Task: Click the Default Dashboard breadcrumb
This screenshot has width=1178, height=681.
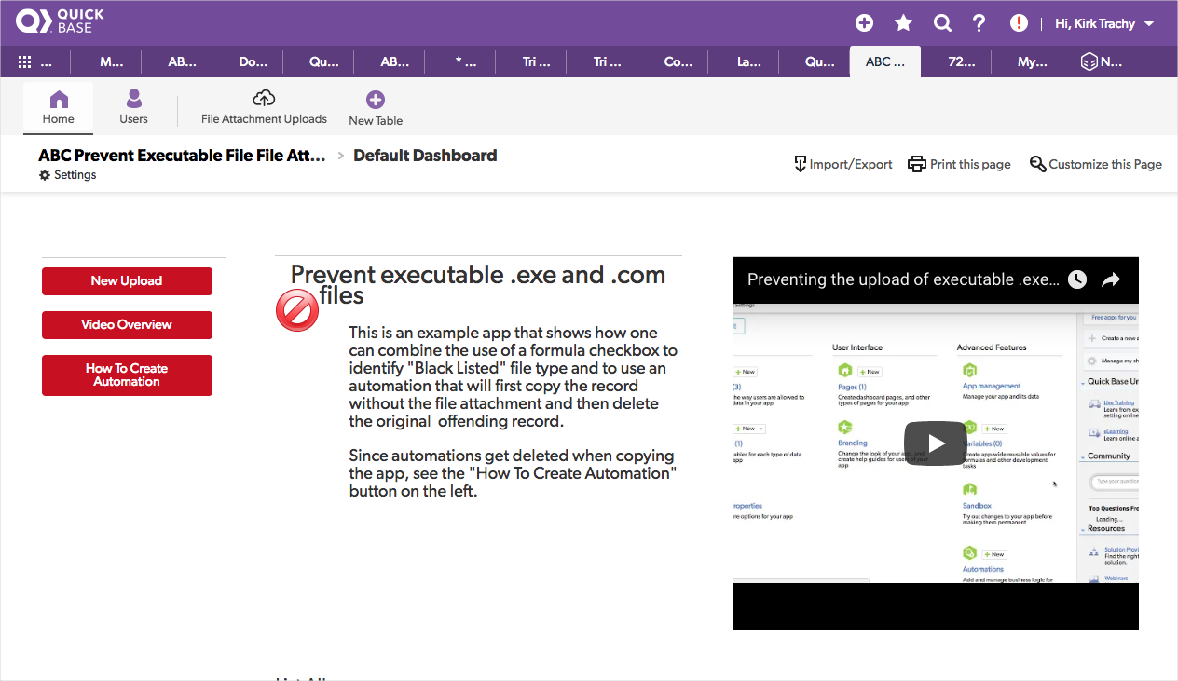Action: pyautogui.click(x=425, y=156)
